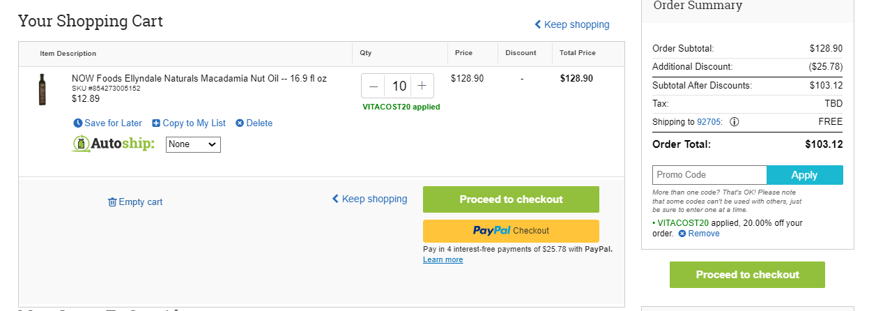Open the Autoship frequency dropdown
The height and width of the screenshot is (311, 876).
193,144
